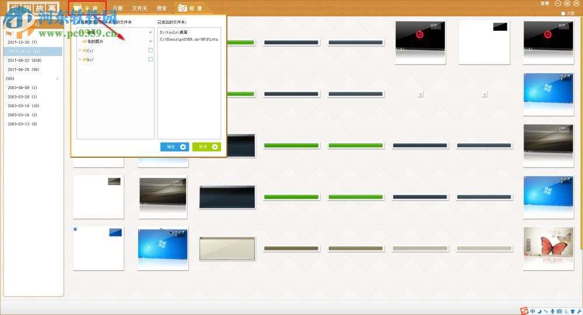Select date entry 2017-05-22 (639)
583x315 pixels.
24,60
